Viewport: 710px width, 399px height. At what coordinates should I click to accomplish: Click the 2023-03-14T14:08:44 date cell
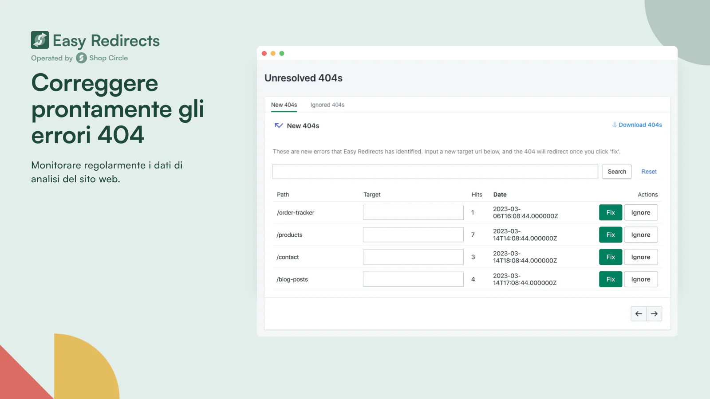tap(525, 235)
